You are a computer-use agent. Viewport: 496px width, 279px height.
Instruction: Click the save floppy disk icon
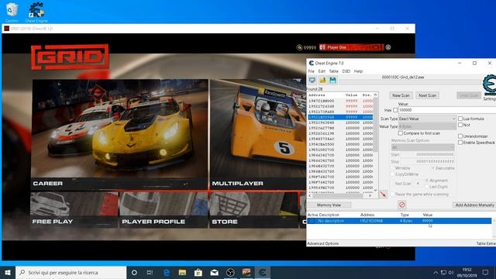click(332, 81)
